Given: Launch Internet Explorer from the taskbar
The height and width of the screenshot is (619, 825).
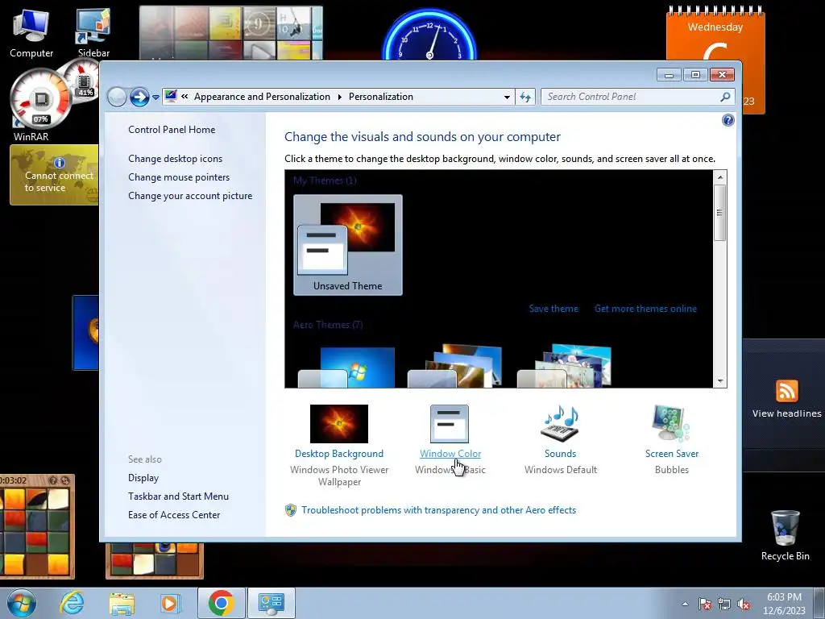Looking at the screenshot, I should point(71,603).
